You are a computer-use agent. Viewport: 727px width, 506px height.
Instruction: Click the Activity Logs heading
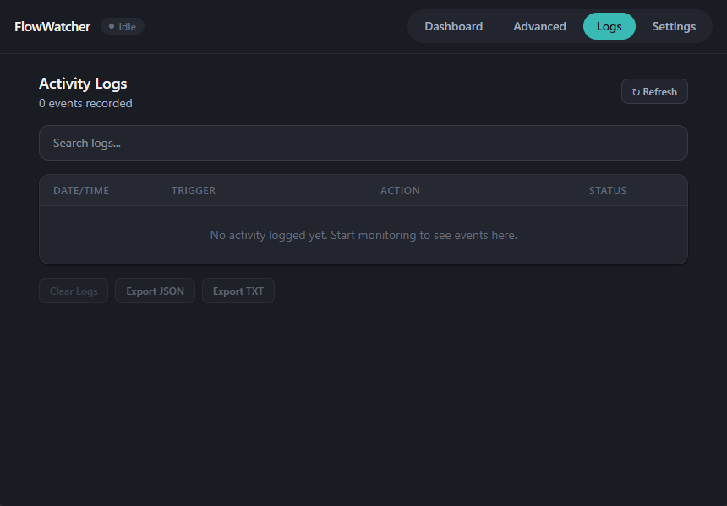[x=82, y=84]
